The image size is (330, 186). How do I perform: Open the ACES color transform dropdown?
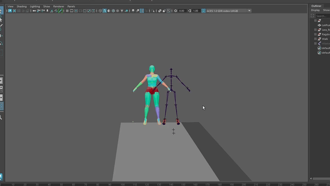pyautogui.click(x=249, y=11)
